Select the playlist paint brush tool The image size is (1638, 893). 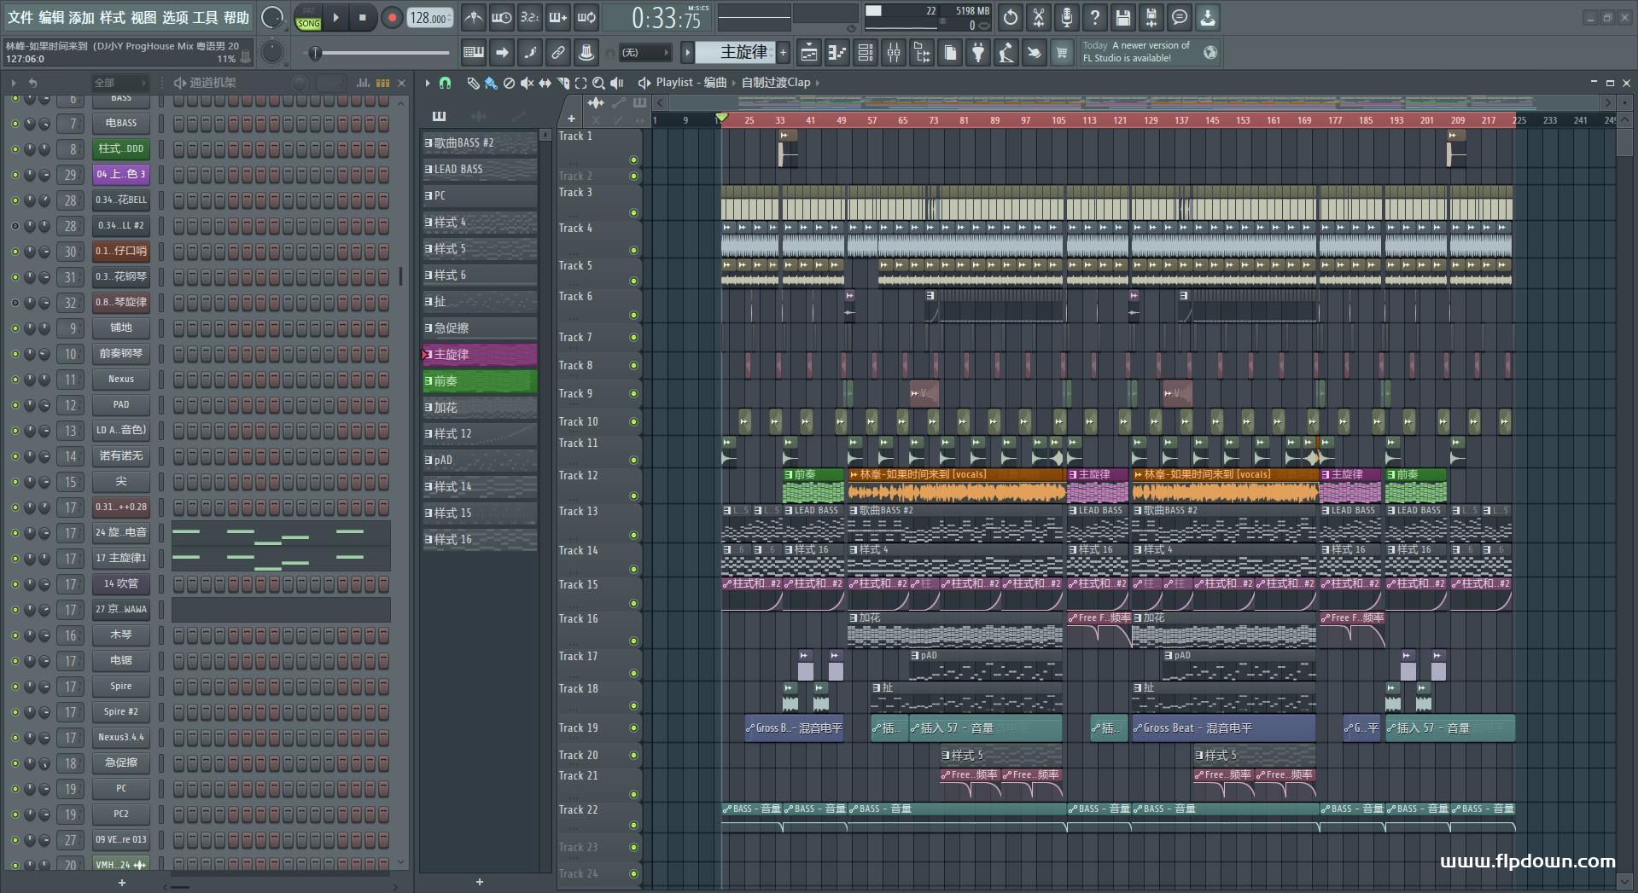pyautogui.click(x=490, y=83)
